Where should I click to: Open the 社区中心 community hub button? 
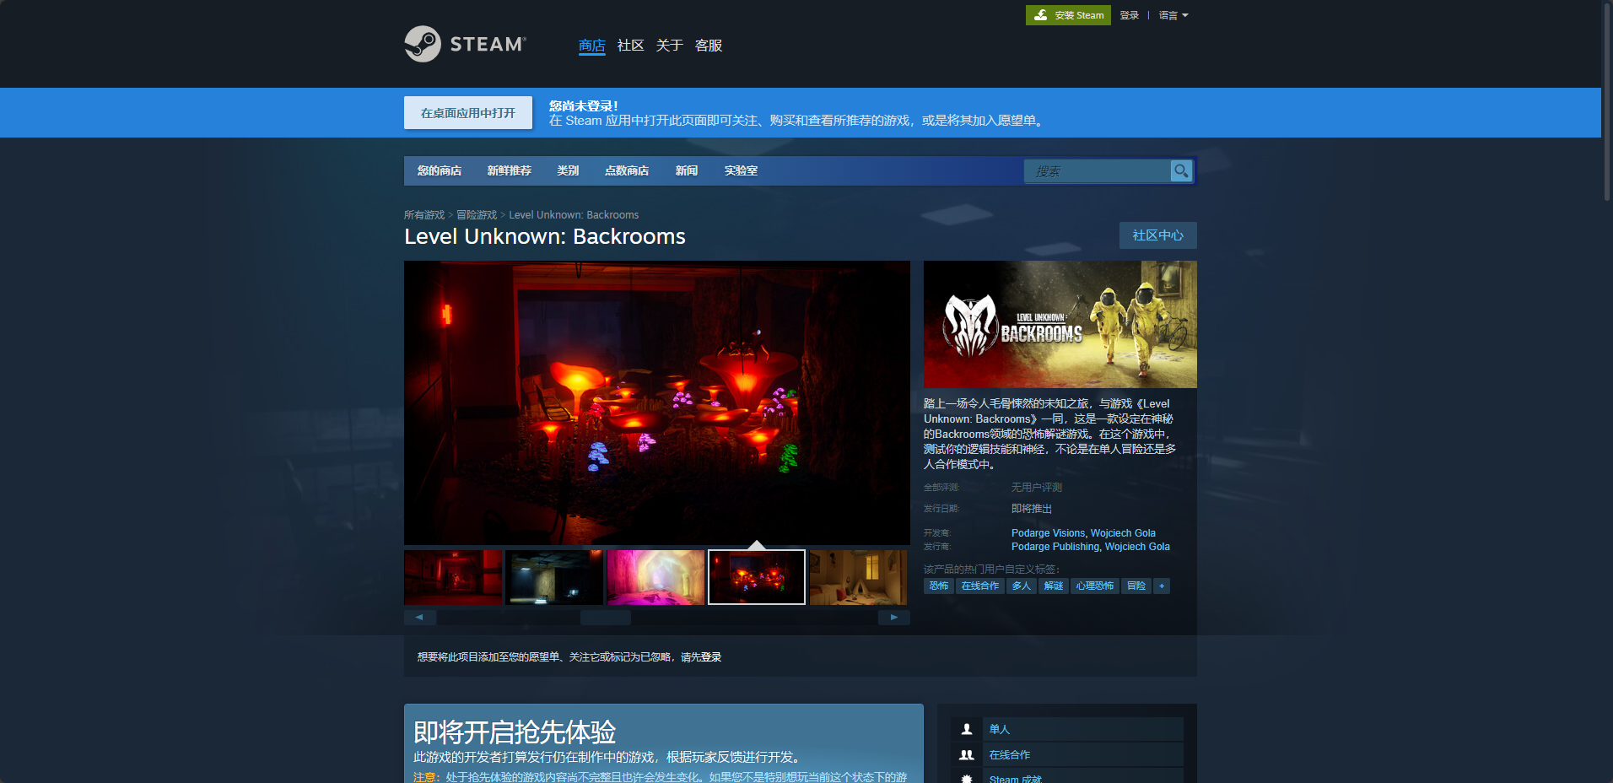(1157, 235)
